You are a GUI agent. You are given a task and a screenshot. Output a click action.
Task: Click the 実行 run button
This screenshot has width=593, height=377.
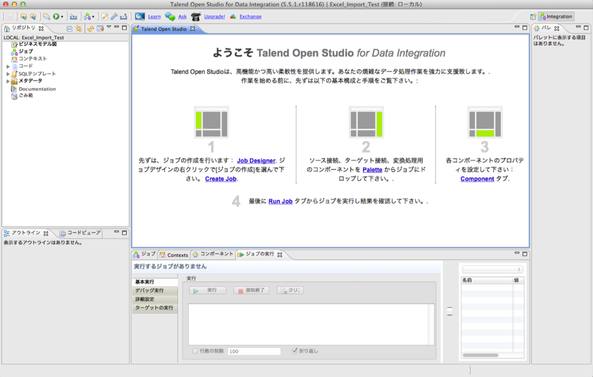coord(208,291)
